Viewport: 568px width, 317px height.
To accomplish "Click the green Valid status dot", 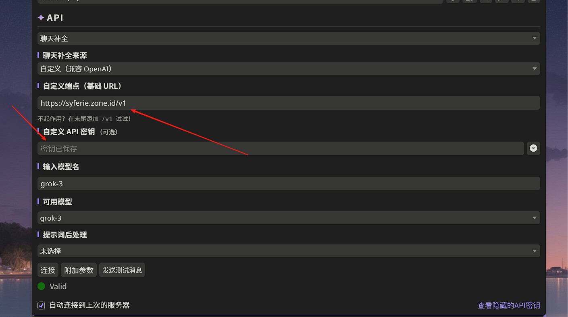I will [41, 286].
